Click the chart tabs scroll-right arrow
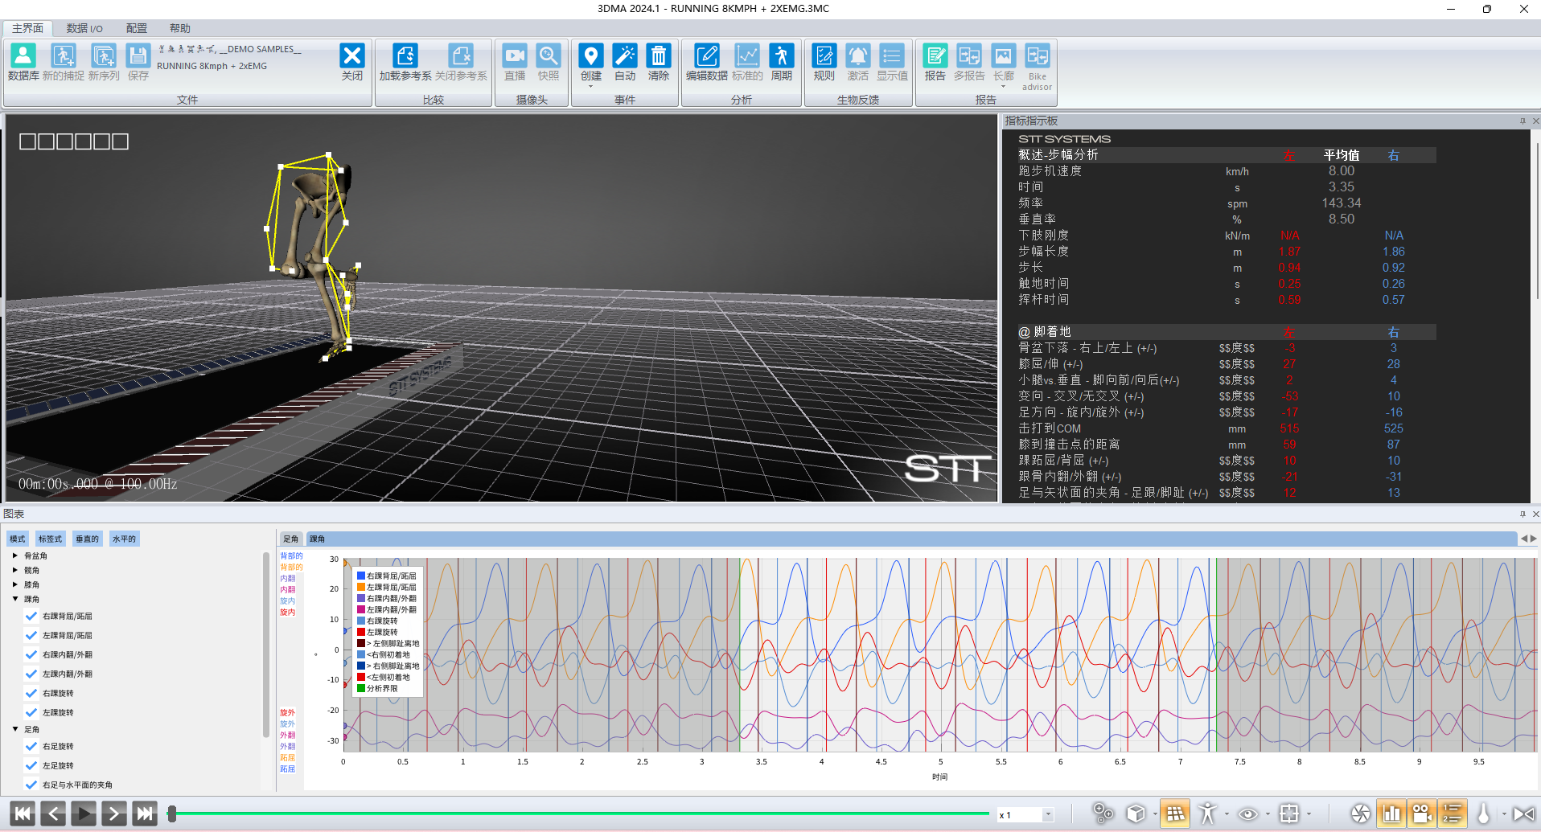The width and height of the screenshot is (1541, 832). [x=1533, y=539]
